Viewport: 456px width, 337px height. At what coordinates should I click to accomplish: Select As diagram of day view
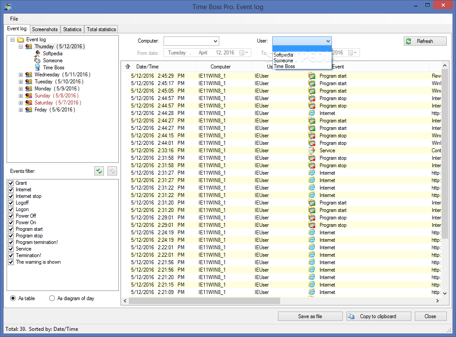coord(52,298)
